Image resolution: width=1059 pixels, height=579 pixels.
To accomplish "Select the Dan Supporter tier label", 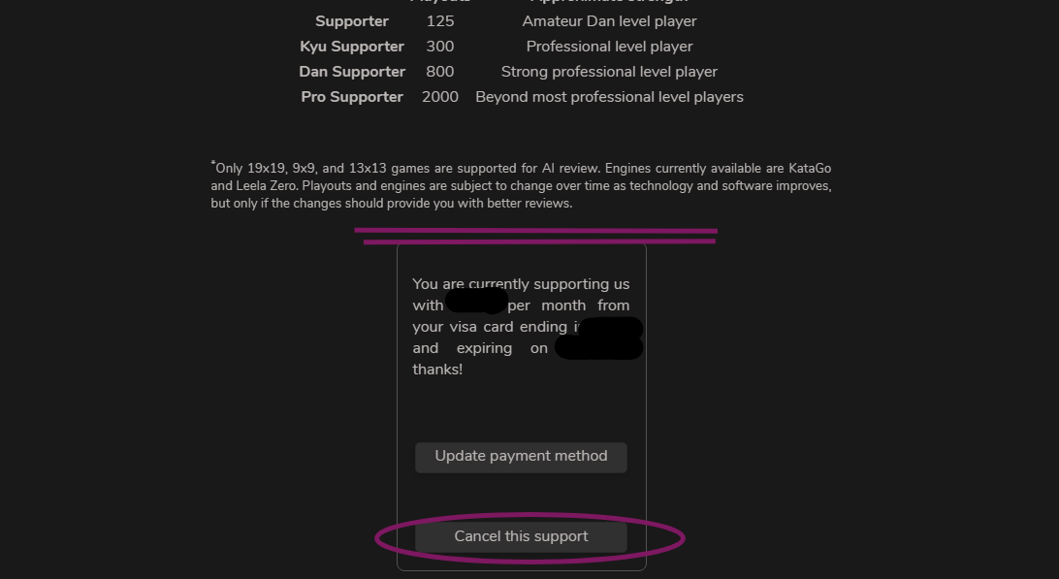I will click(x=351, y=72).
